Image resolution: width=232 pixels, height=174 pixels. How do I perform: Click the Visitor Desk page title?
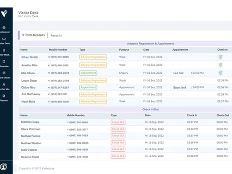click(x=28, y=13)
